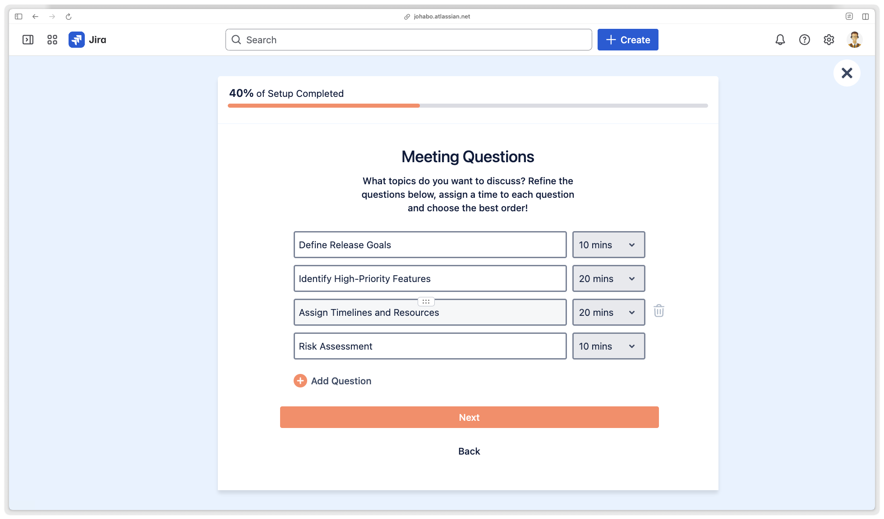Open duration dropdown for Identify High-Priority Features
Viewport: 884px width, 519px height.
click(x=608, y=278)
